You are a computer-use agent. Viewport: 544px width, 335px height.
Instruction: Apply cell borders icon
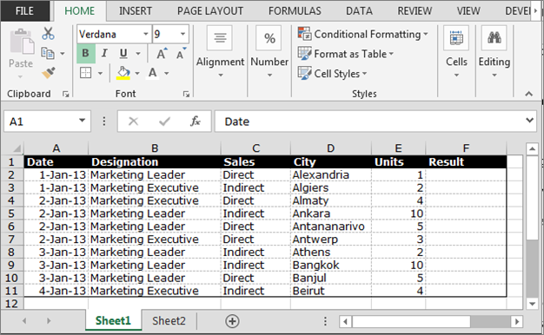click(x=85, y=73)
